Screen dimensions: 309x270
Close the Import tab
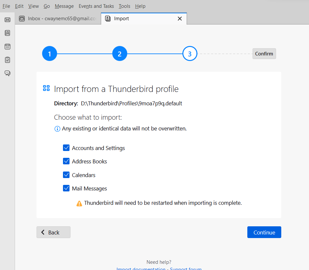[179, 19]
